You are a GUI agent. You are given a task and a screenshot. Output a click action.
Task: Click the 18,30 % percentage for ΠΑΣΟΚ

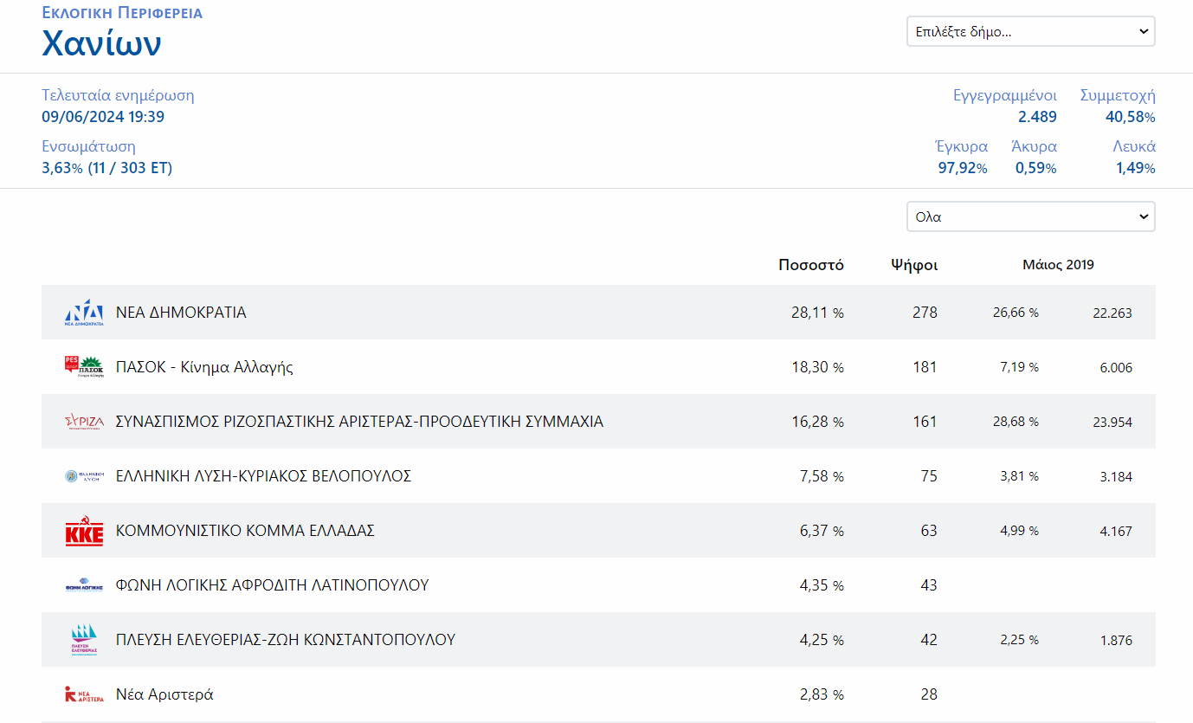point(817,367)
